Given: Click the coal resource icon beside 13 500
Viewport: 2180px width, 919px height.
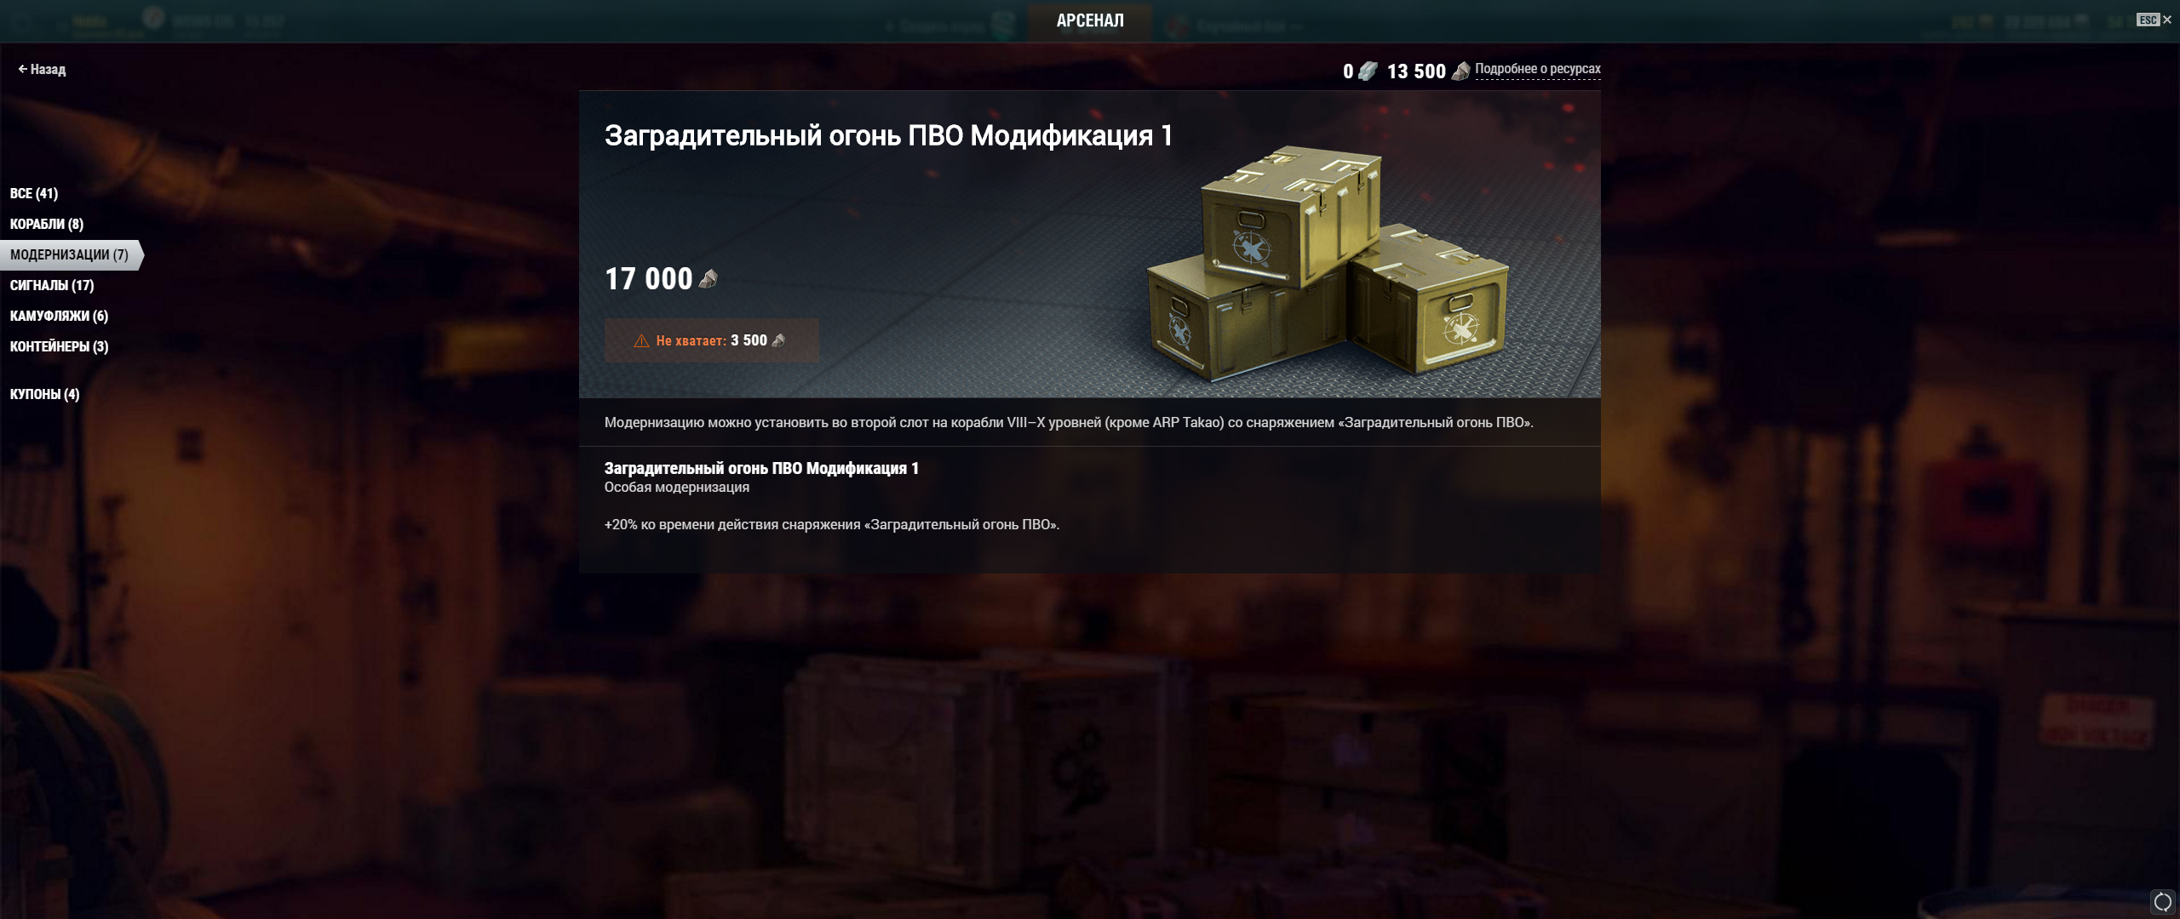Looking at the screenshot, I should click(1460, 71).
